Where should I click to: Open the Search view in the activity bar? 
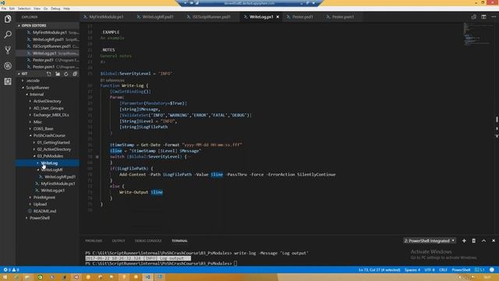point(8,34)
